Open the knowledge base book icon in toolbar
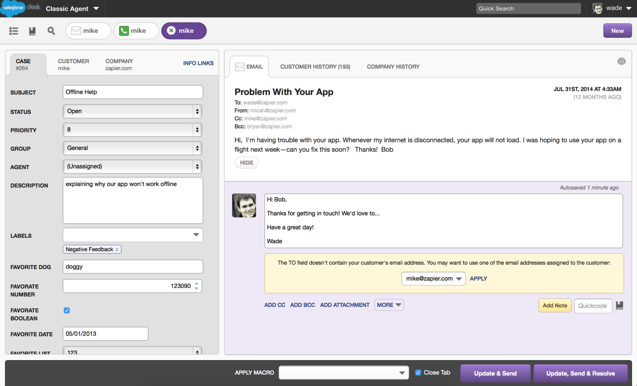This screenshot has height=386, width=637. (32, 31)
